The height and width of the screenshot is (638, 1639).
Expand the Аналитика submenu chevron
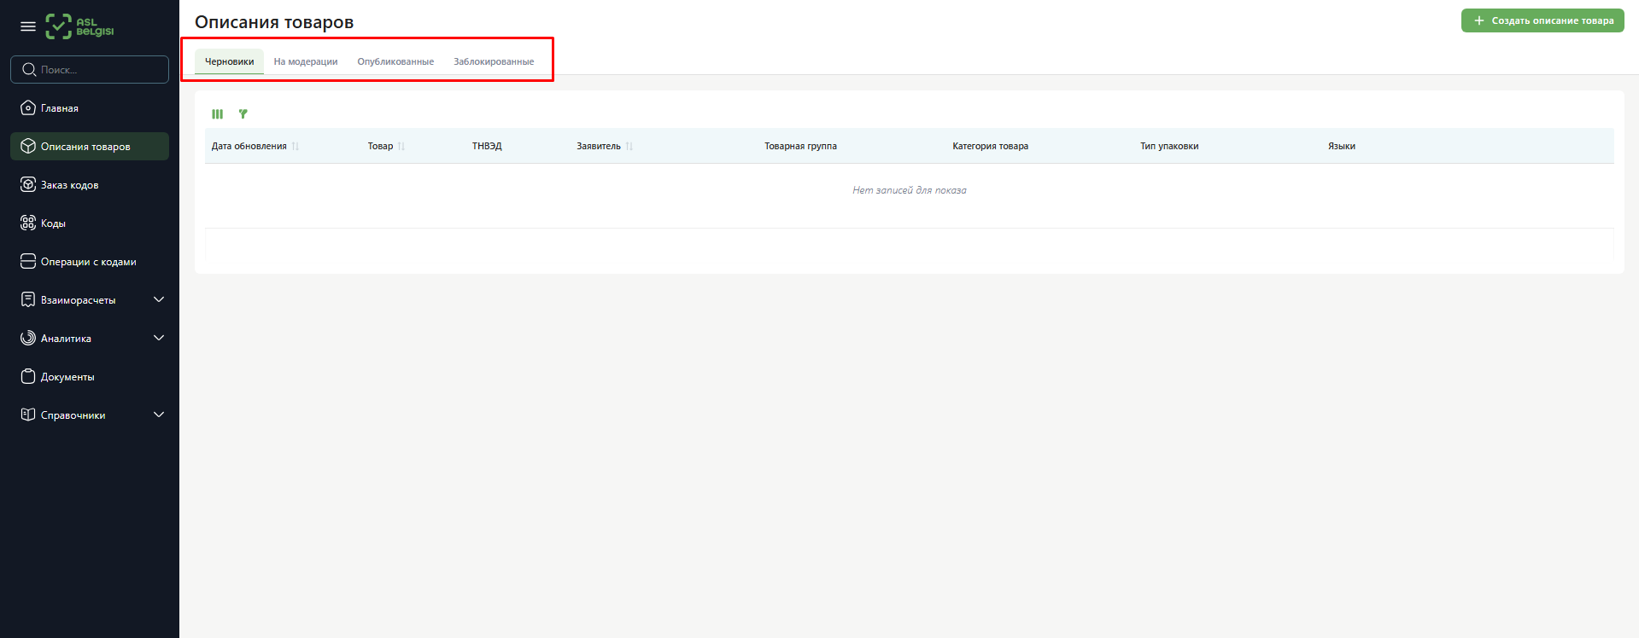coord(159,338)
